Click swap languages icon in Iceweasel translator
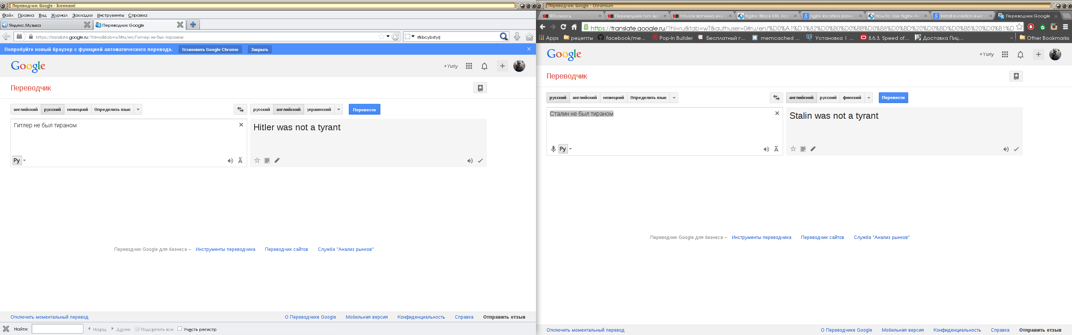Image resolution: width=1072 pixels, height=335 pixels. [x=240, y=109]
